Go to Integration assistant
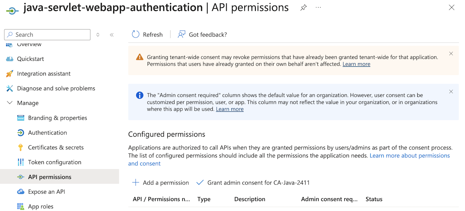 click(43, 73)
